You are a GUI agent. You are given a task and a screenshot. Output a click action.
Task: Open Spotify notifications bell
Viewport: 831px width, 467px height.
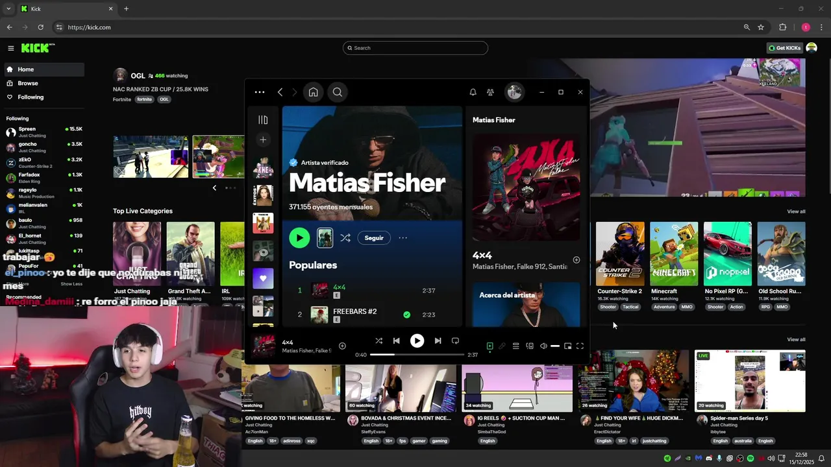(473, 92)
